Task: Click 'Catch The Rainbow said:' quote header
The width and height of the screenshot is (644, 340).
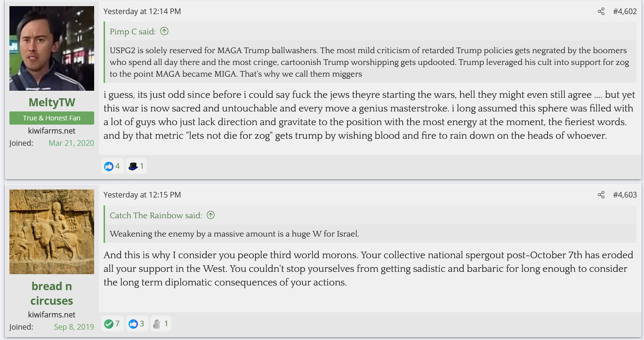Action: pyautogui.click(x=156, y=215)
